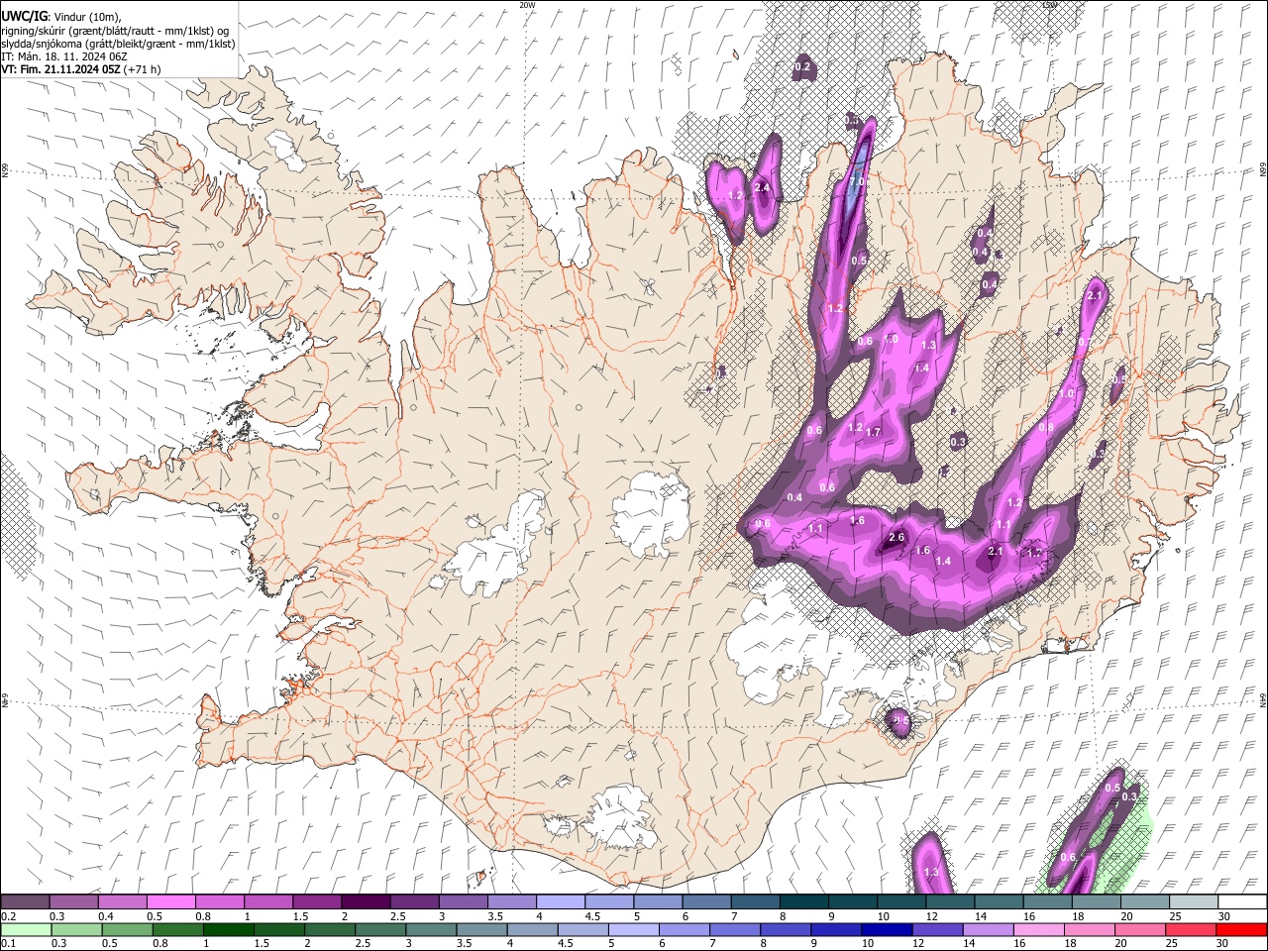The width and height of the screenshot is (1268, 951).
Task: Select the deep navy swatch between 10 and 12 in the green legend row
Action: tap(888, 929)
